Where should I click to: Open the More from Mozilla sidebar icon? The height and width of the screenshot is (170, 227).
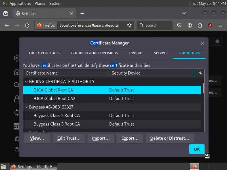click(x=16, y=126)
